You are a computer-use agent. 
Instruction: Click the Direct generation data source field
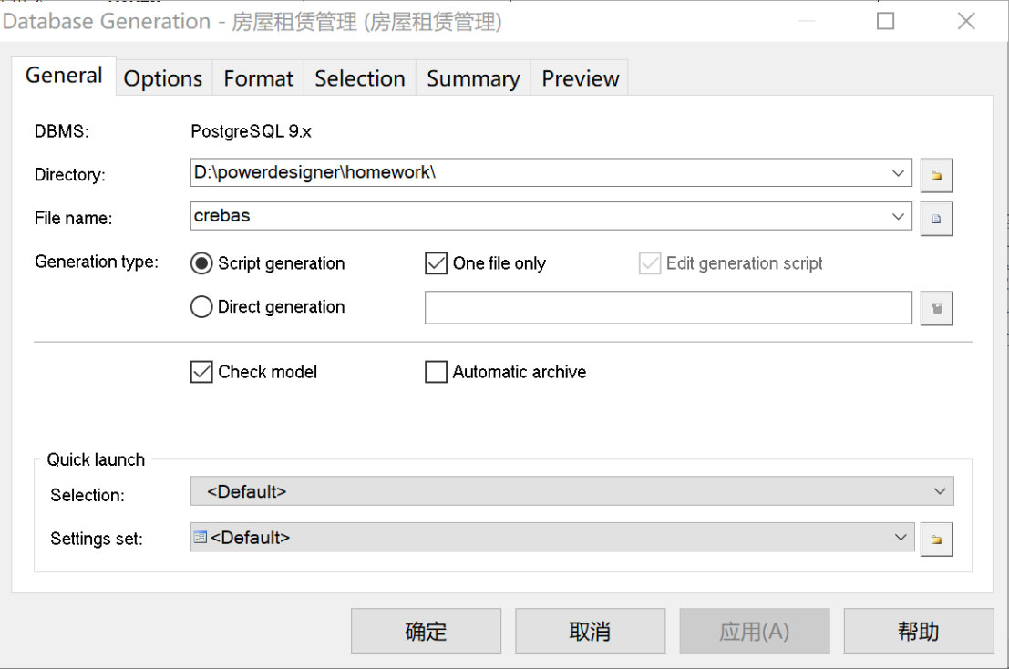coord(668,308)
